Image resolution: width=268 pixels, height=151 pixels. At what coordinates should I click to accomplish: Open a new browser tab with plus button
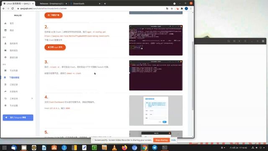105,4
